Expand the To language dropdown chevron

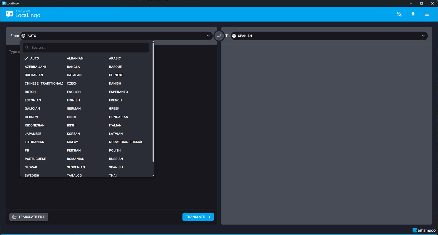pos(423,36)
